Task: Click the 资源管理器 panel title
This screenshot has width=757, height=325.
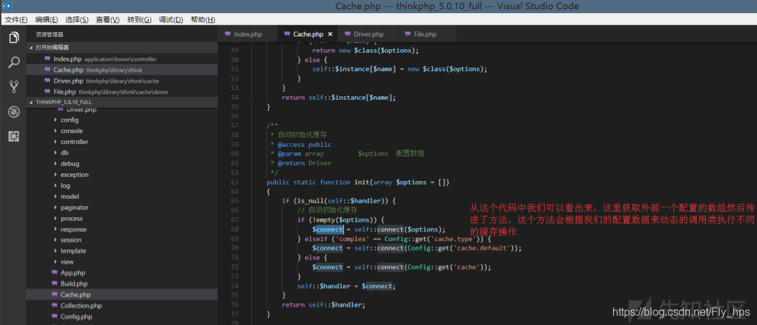Action: (x=49, y=35)
